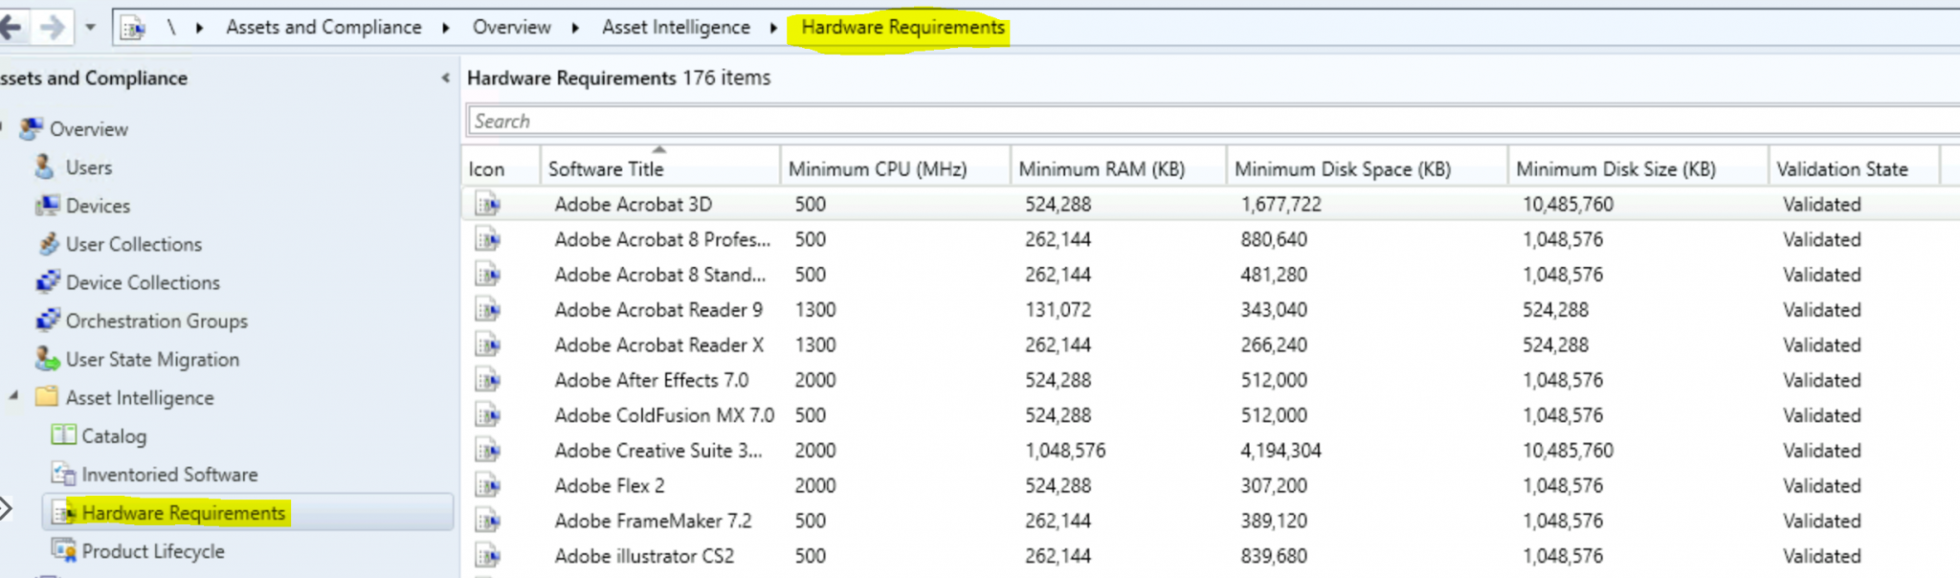Open the Users node icon
The height and width of the screenshot is (578, 1960).
(x=44, y=167)
